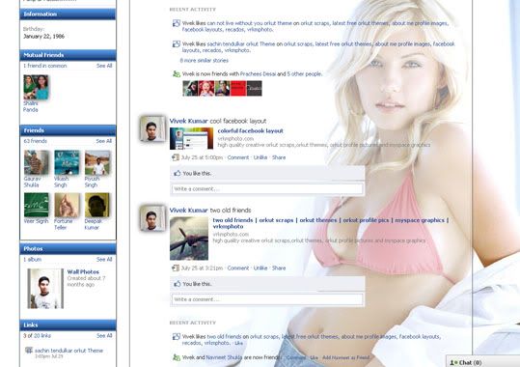Click the link post icon beside July 25 at 3:21pm
This screenshot has width=520, height=367.
point(176,268)
